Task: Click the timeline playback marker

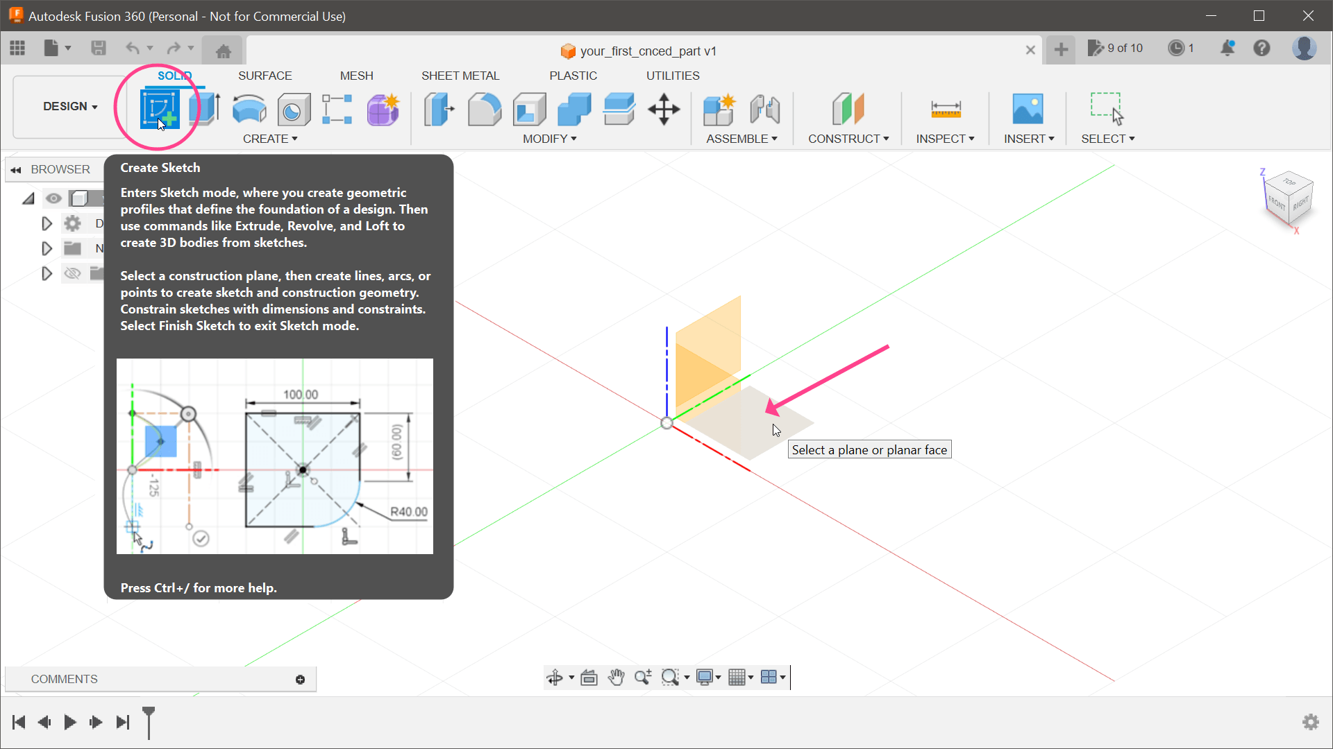Action: tap(149, 721)
